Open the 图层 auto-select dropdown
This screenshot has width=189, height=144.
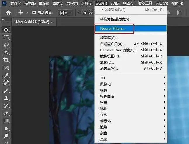click(x=66, y=13)
